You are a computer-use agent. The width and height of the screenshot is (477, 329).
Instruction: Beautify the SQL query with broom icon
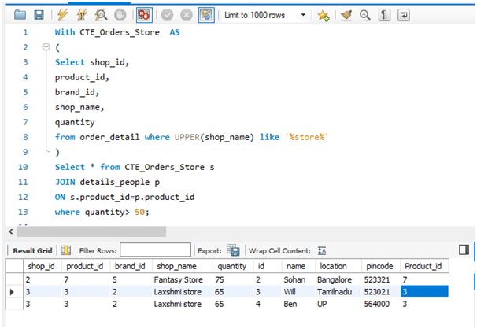click(346, 15)
